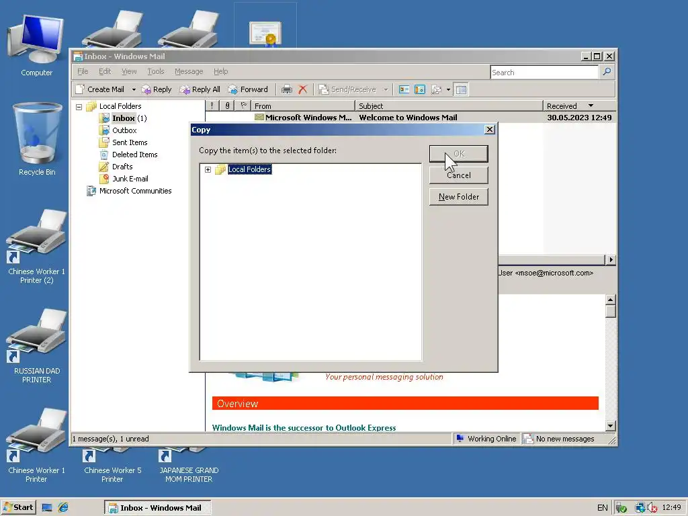
Task: Collapse Local Folders in the sidebar tree
Action: pos(79,107)
